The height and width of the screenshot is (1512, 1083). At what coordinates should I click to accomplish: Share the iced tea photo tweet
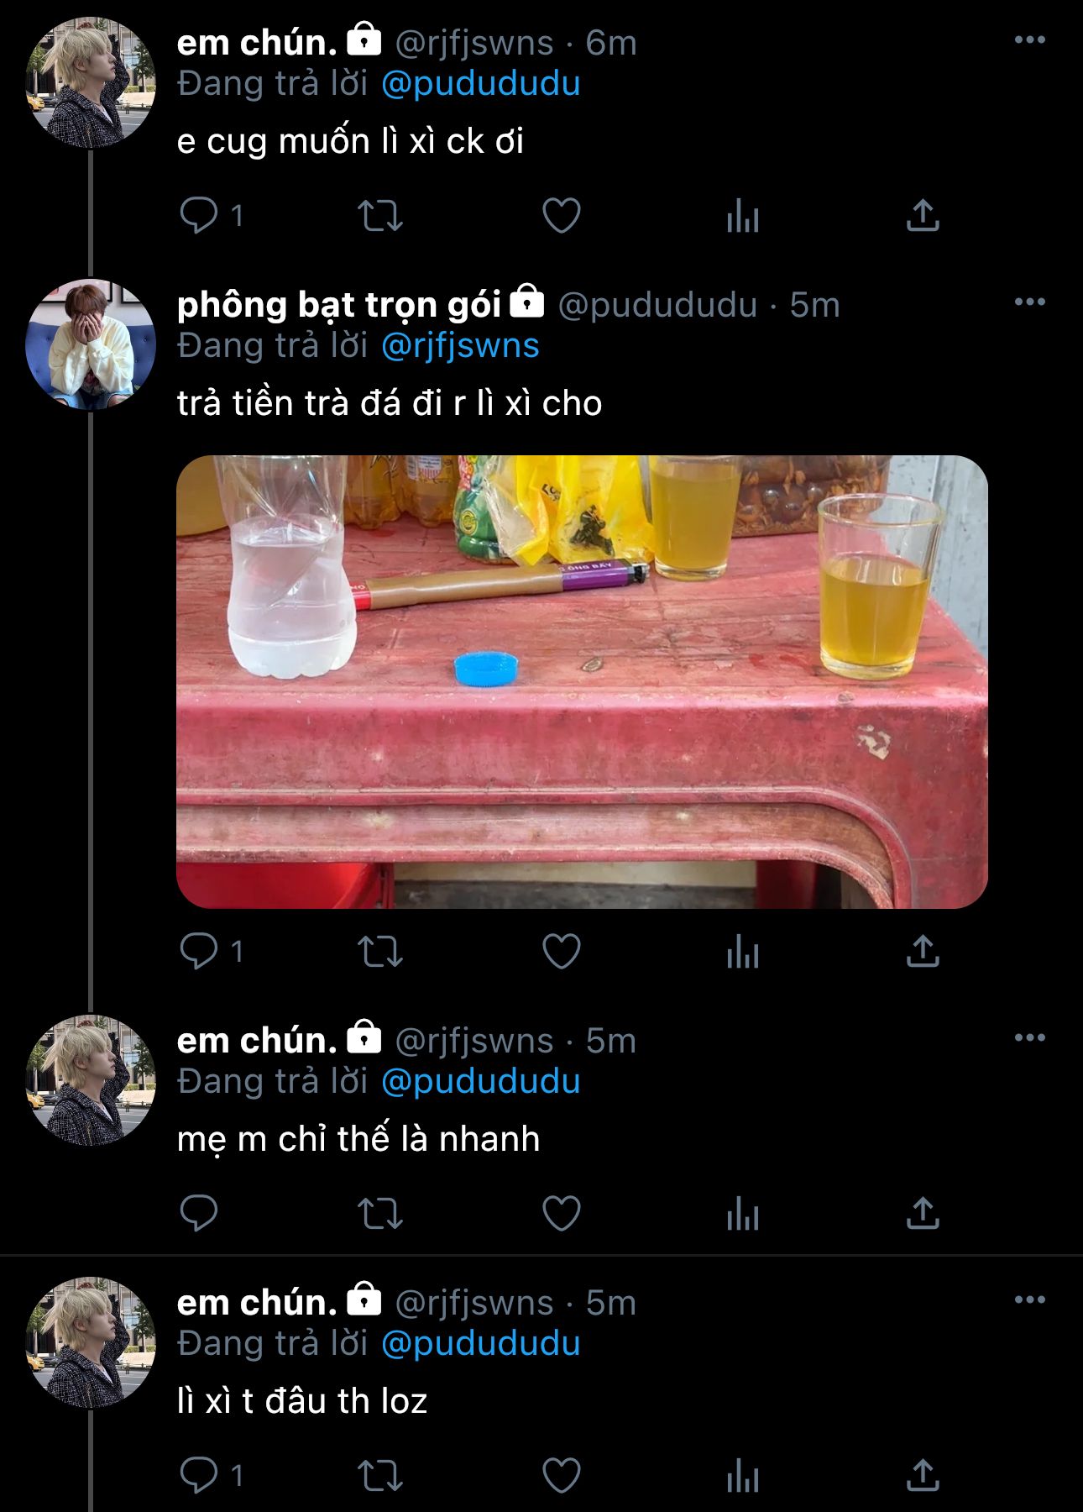coord(923,952)
